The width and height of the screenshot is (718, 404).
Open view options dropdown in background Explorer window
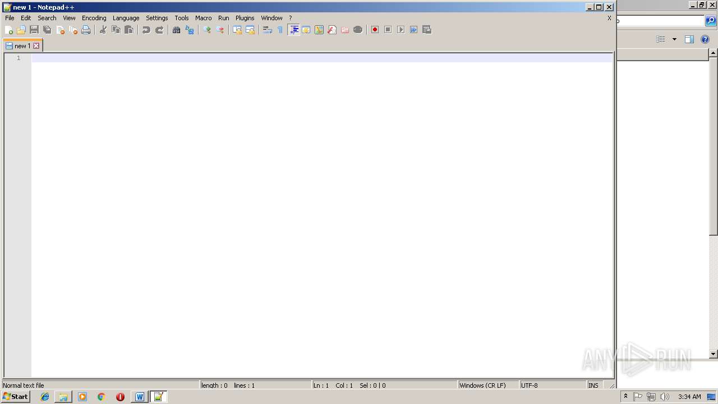[x=674, y=39]
